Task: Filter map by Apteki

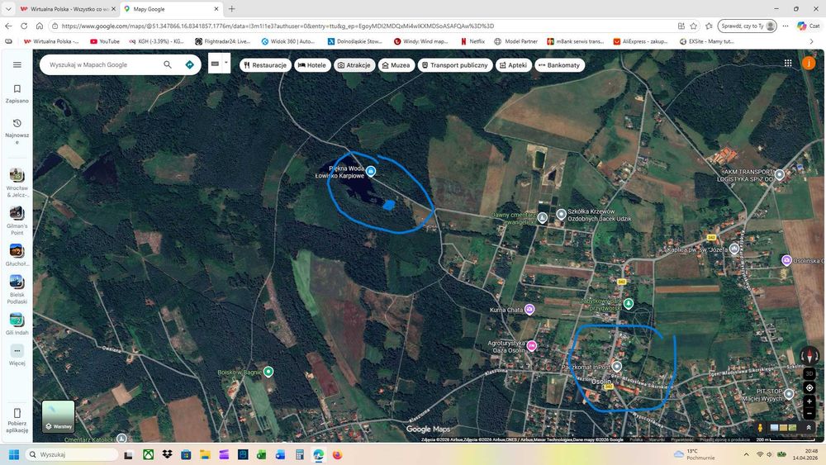Action: point(514,65)
